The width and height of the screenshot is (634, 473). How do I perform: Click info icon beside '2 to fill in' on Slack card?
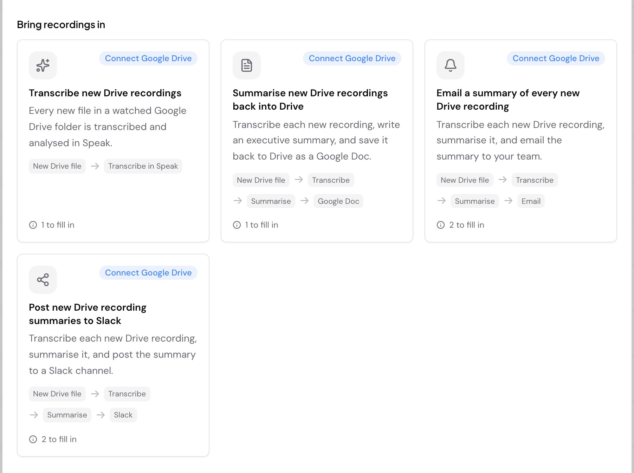pos(33,439)
